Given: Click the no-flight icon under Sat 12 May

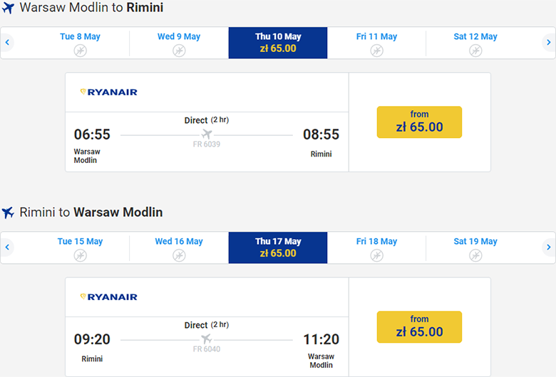Looking at the screenshot, I should (x=475, y=51).
